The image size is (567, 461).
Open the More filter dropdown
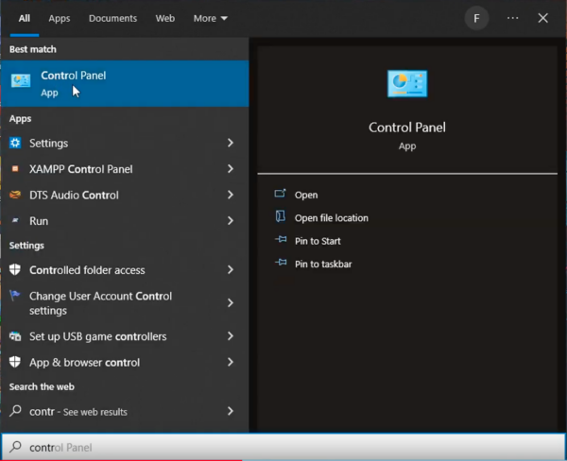pos(210,18)
